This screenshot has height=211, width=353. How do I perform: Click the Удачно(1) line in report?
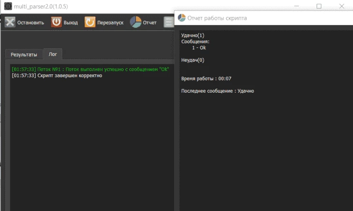193,36
